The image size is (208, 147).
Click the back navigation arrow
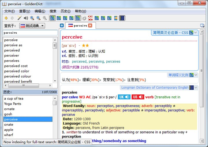click(6, 18)
